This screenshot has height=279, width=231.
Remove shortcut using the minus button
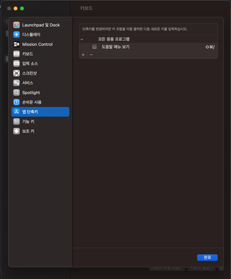pyautogui.click(x=91, y=55)
